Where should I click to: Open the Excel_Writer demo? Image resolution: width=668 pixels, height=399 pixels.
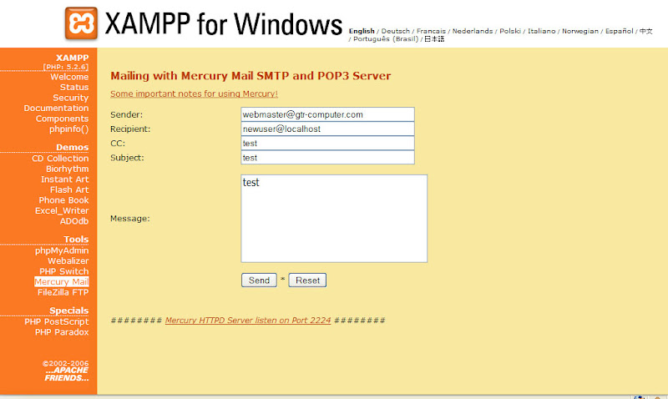[62, 211]
